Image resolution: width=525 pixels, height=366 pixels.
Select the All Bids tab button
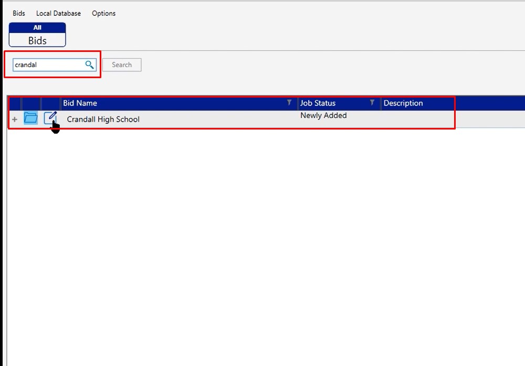pyautogui.click(x=37, y=35)
